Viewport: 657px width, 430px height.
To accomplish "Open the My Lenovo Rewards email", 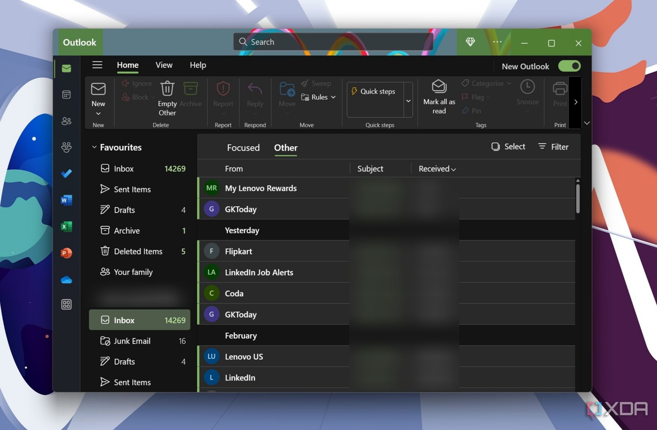I will (x=386, y=188).
